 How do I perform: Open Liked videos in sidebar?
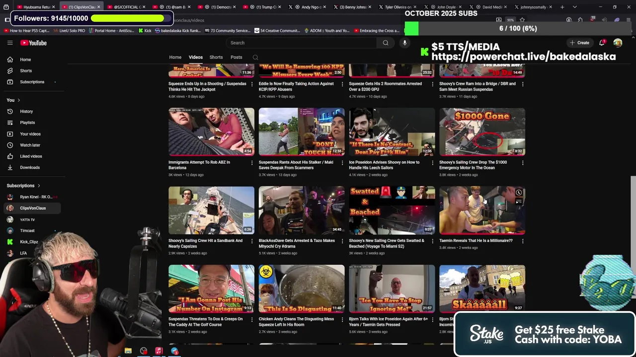pos(30,156)
